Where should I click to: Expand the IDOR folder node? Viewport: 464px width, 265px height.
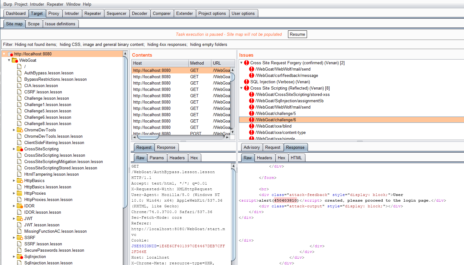click(x=14, y=206)
